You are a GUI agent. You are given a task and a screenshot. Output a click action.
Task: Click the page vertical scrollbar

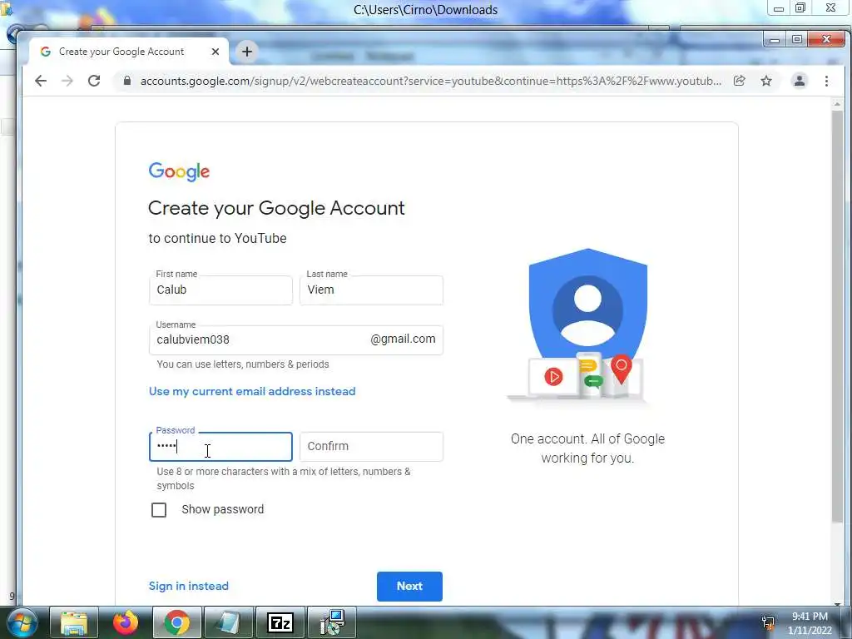tap(837, 318)
